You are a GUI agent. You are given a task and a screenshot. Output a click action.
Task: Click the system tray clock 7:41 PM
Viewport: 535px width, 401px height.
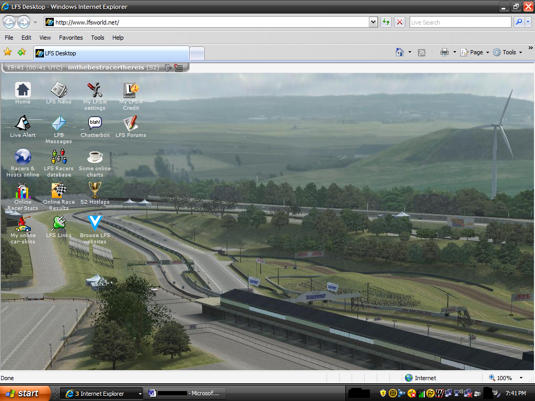click(x=516, y=393)
